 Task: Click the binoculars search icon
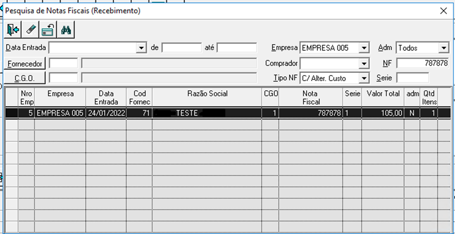66,30
